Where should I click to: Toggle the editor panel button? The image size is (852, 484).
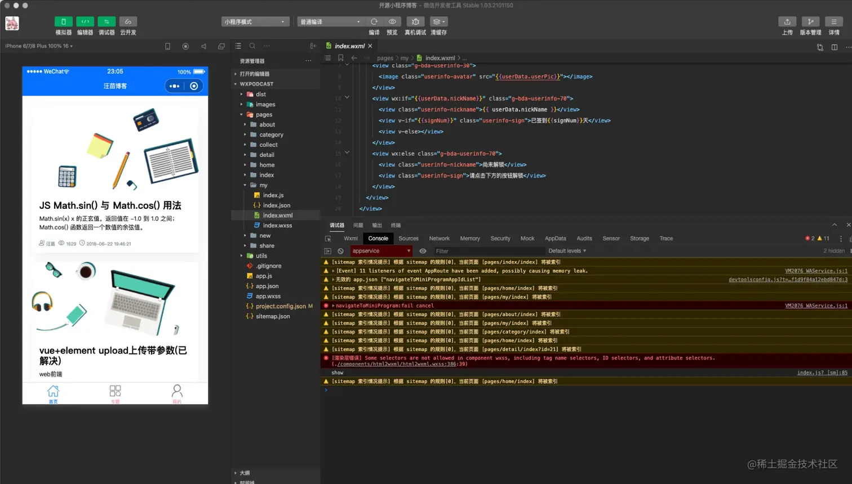click(85, 22)
